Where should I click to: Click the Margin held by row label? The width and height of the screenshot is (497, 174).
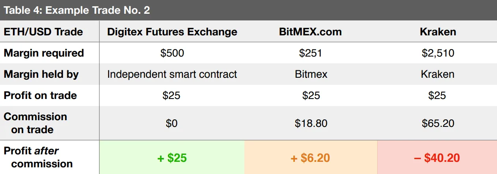coord(41,74)
